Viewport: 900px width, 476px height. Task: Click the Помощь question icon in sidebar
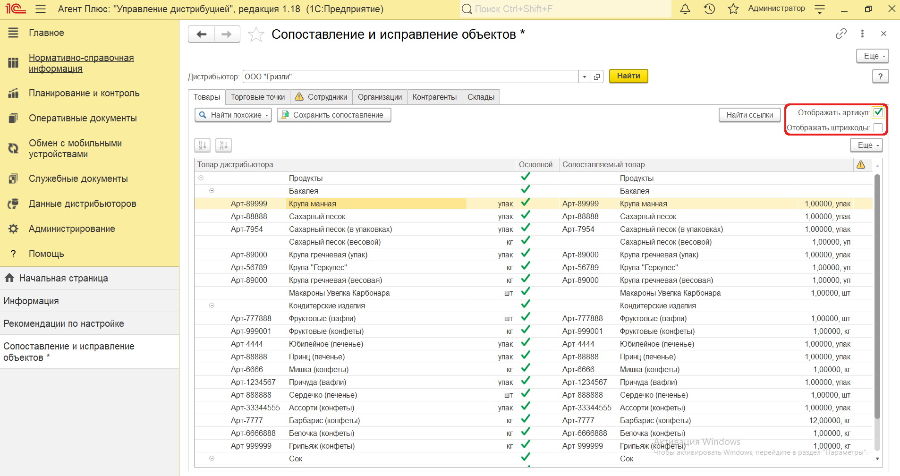[x=13, y=254]
